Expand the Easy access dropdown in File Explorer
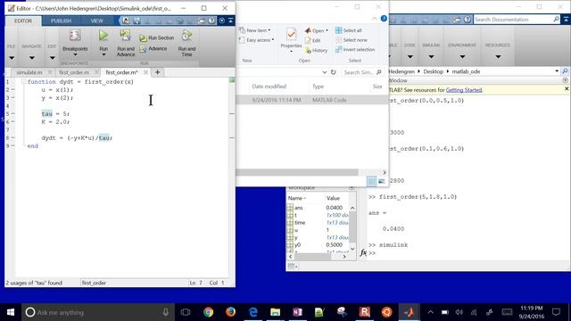Image resolution: width=571 pixels, height=321 pixels. pyautogui.click(x=272, y=39)
